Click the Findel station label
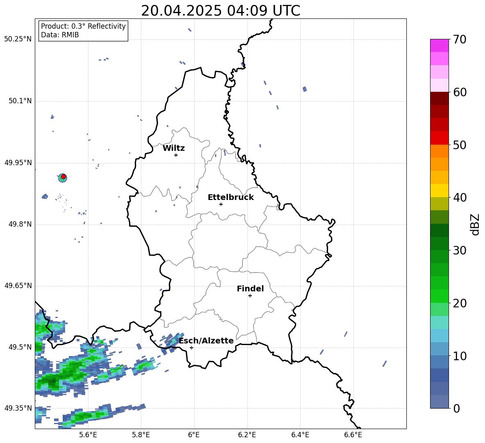The image size is (485, 443). pyautogui.click(x=250, y=289)
